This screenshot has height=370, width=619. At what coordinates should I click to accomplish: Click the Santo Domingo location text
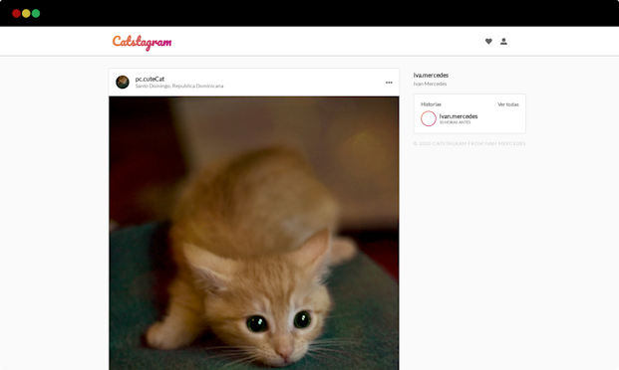click(x=179, y=86)
